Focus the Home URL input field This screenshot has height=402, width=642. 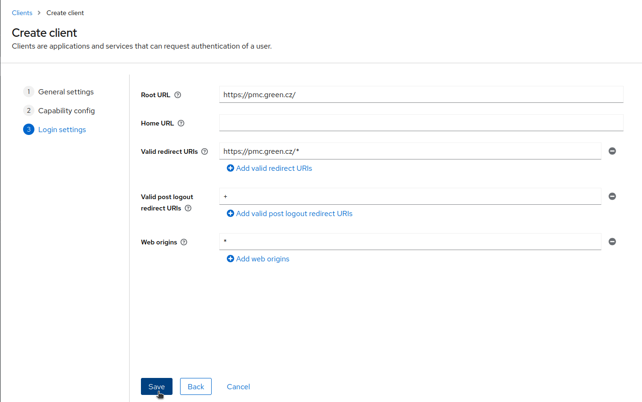[421, 123]
